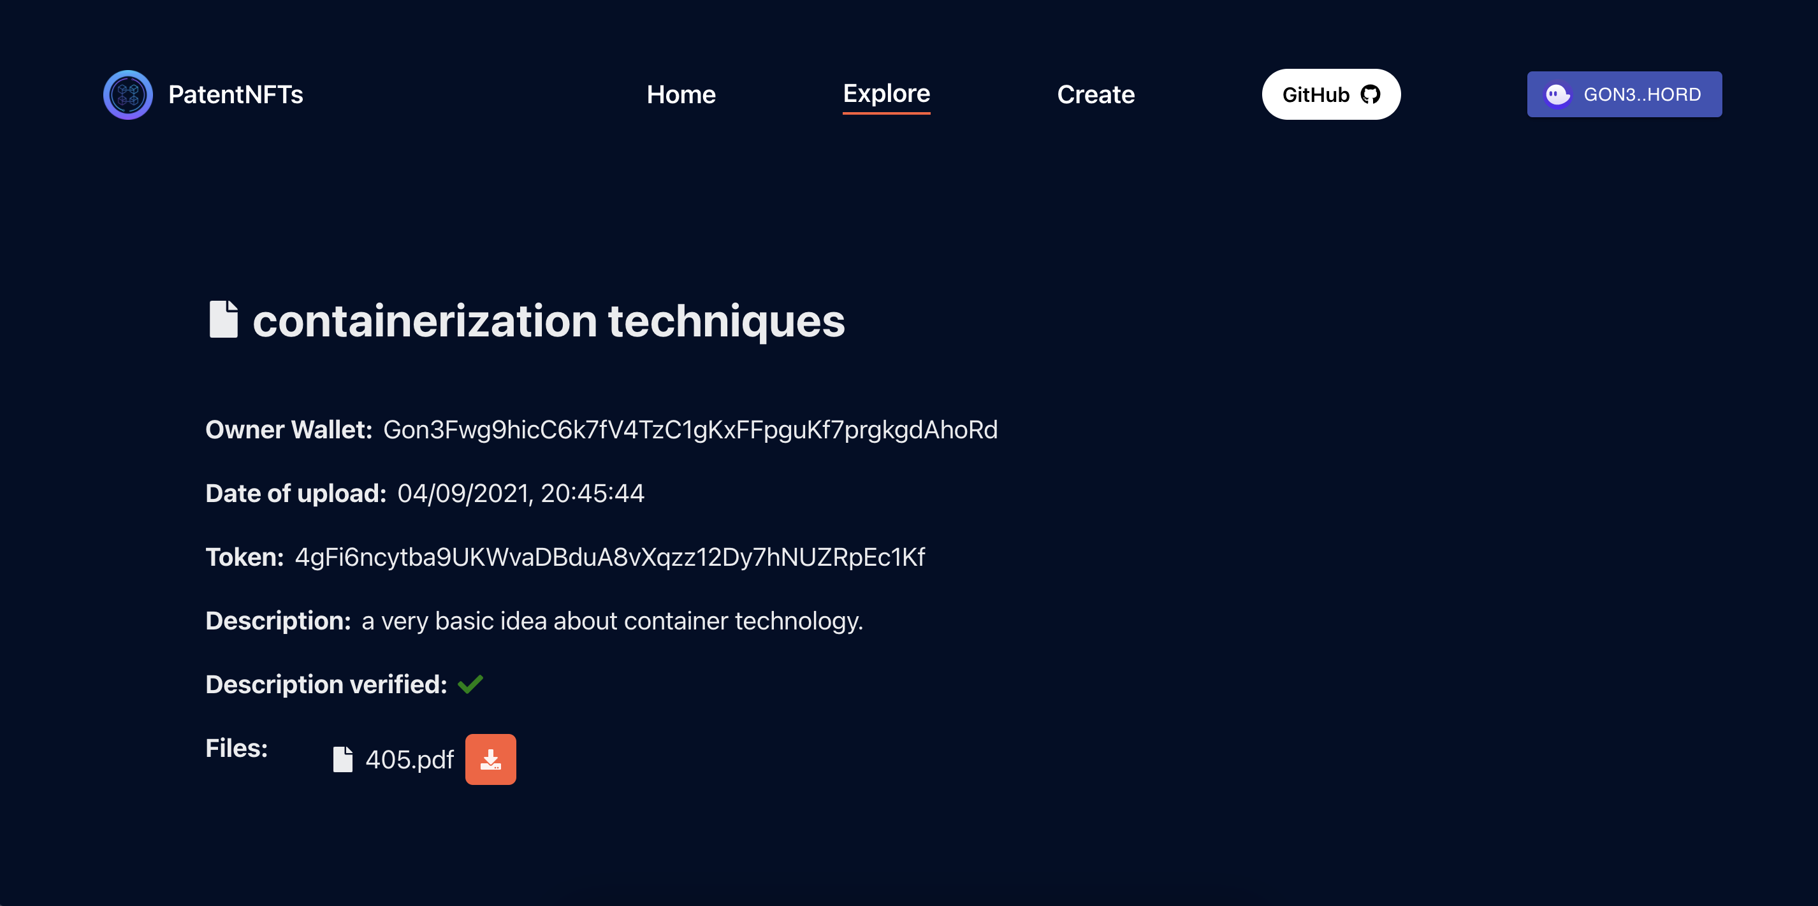The height and width of the screenshot is (906, 1818).
Task: Open the Home navigation item
Action: [x=680, y=94]
